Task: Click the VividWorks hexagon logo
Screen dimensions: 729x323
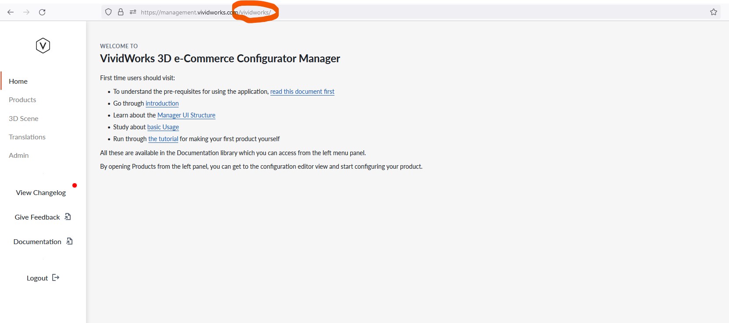Action: click(x=43, y=46)
